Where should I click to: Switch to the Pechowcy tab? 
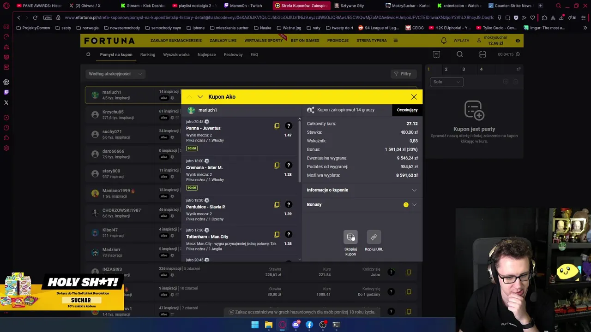pos(233,54)
